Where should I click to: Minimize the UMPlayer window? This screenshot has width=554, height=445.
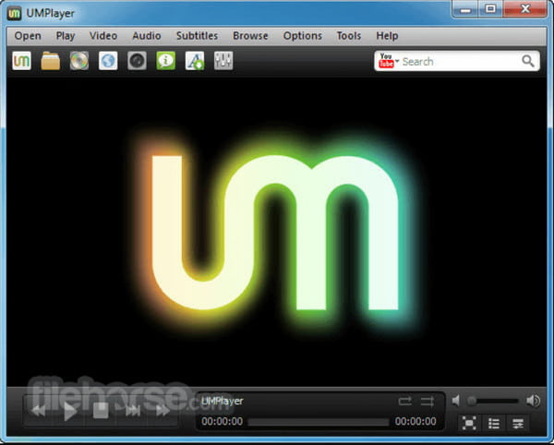pos(465,9)
